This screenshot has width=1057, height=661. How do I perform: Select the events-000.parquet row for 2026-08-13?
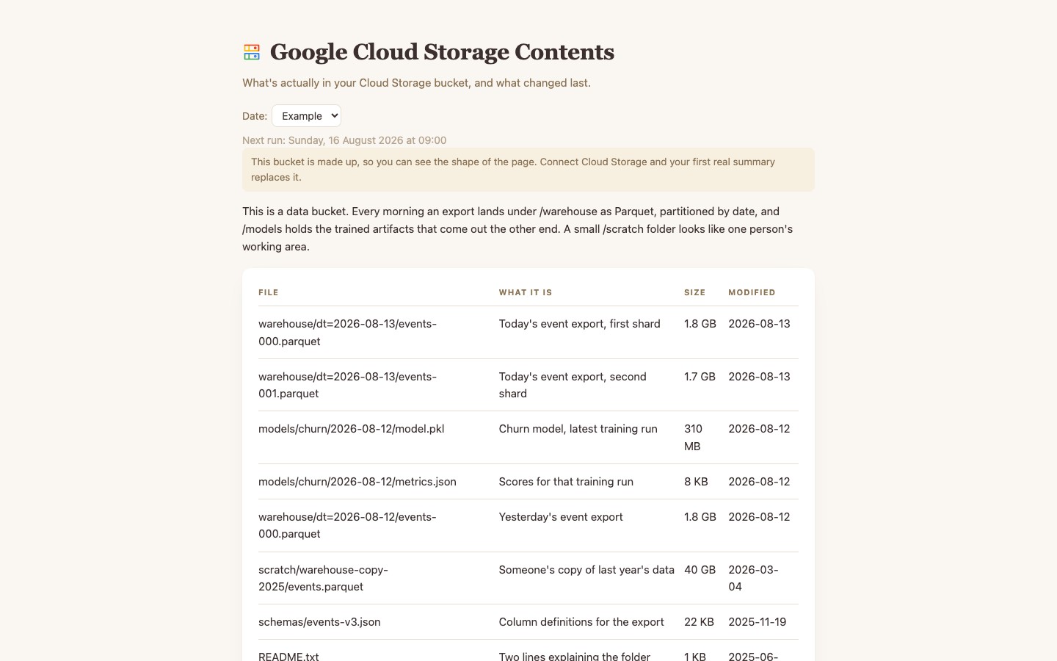[528, 333]
